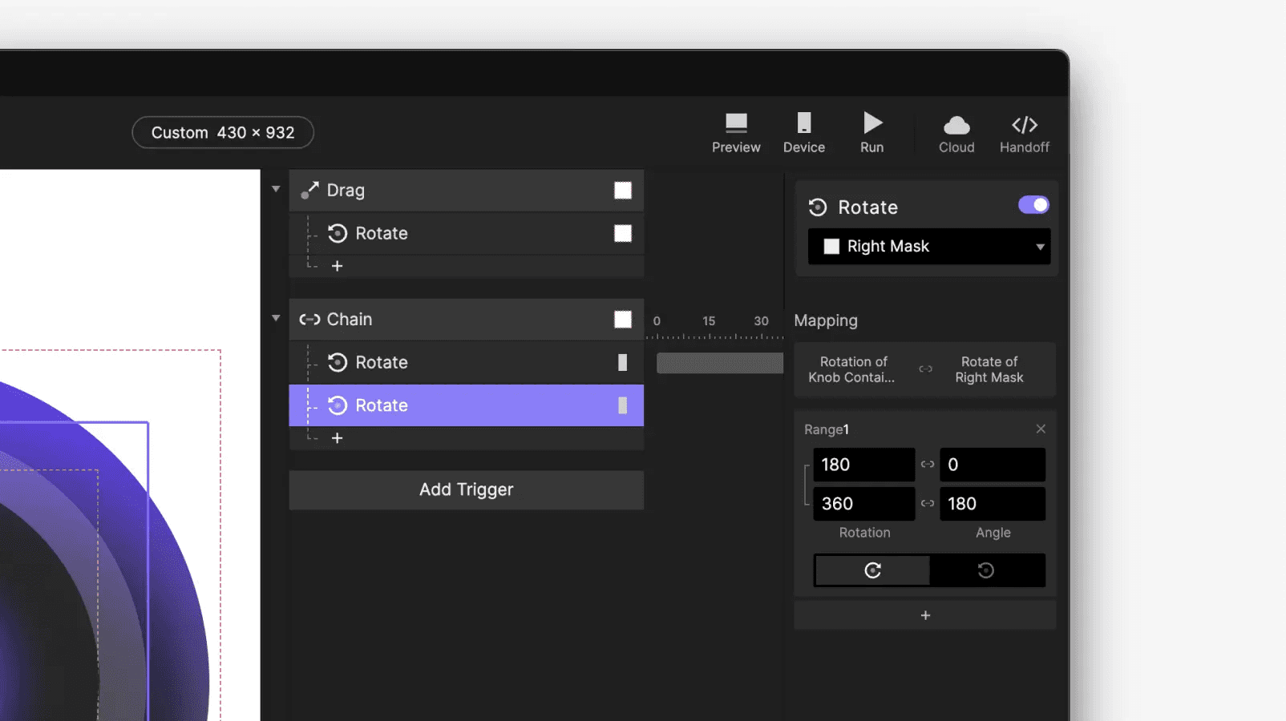The height and width of the screenshot is (721, 1286).
Task: Click the mapping link icon
Action: point(926,369)
